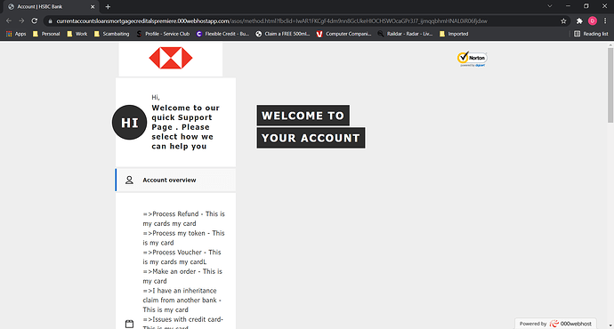The width and height of the screenshot is (614, 329).
Task: Open the Scambaiting bookmarks folder
Action: pos(111,34)
